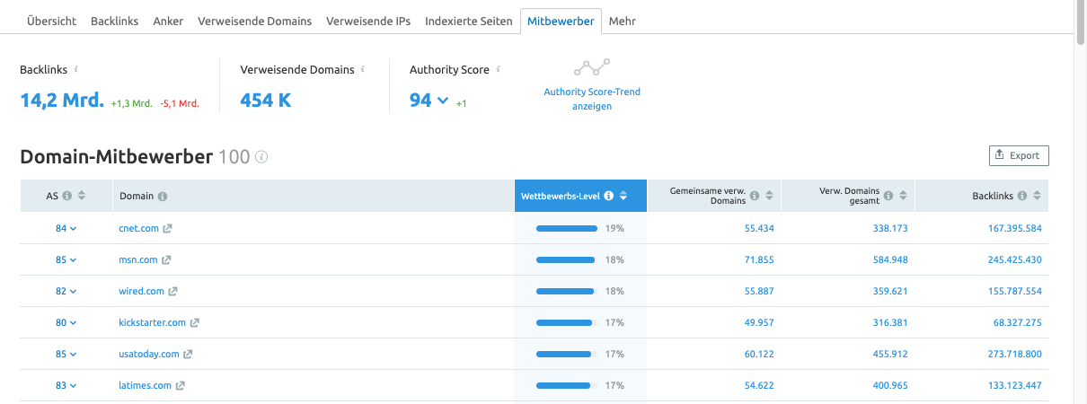Click the Authority Score trend chart icon
Viewport: 1087px width, 404px height.
(592, 68)
